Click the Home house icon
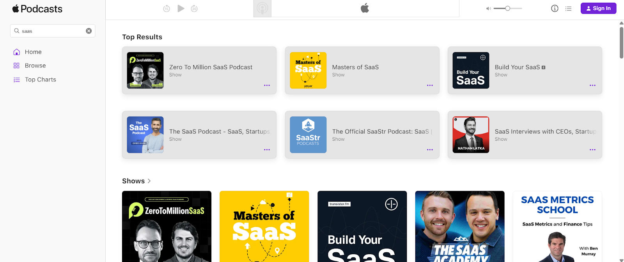 point(16,52)
